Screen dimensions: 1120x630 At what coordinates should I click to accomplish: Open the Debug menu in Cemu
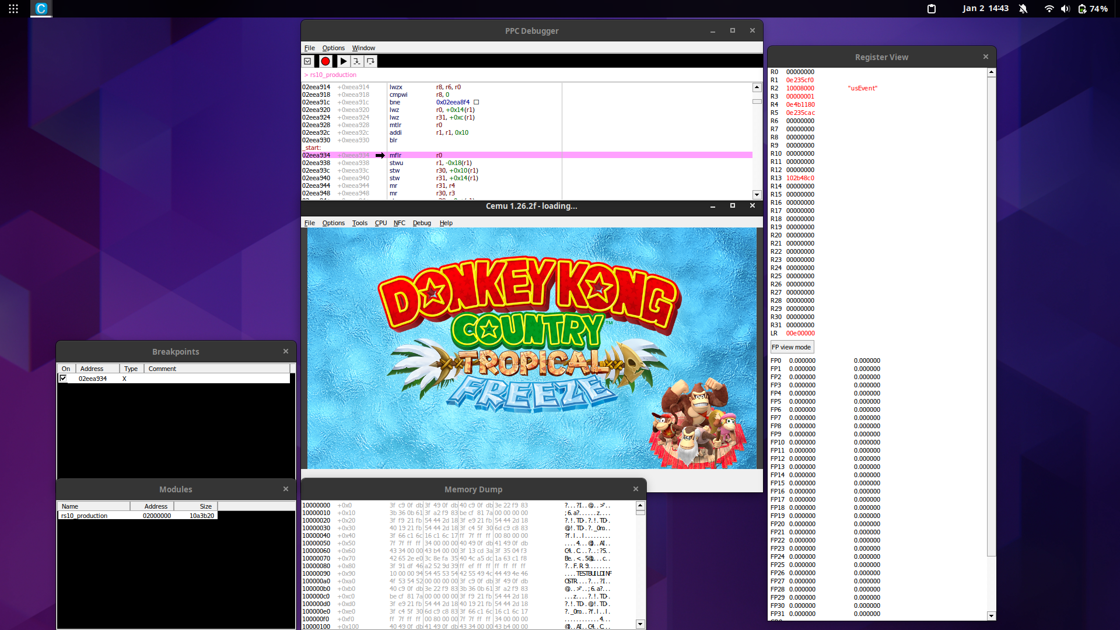tap(422, 223)
